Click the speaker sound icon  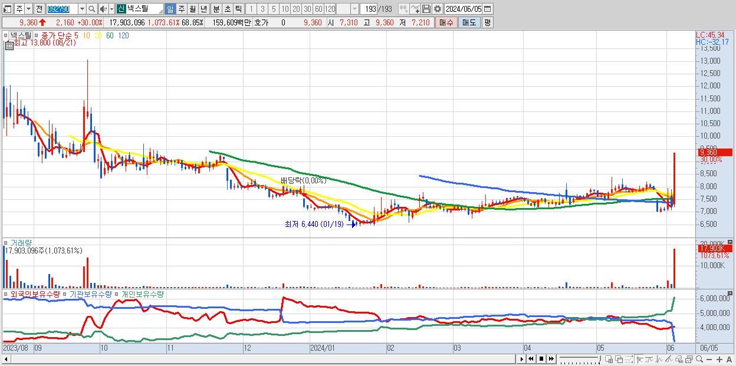(103, 9)
